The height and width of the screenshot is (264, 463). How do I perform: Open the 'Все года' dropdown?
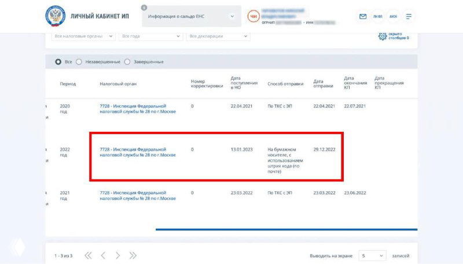pyautogui.click(x=150, y=36)
